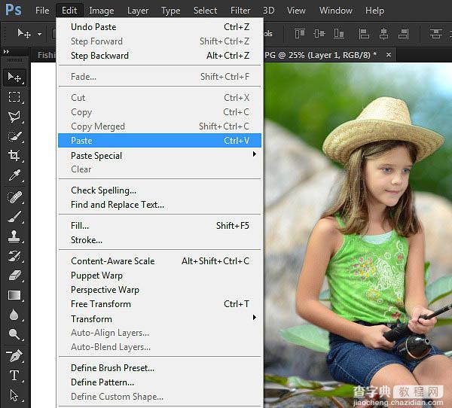Select the Pen tool
This screenshot has width=452, height=408.
(14, 356)
